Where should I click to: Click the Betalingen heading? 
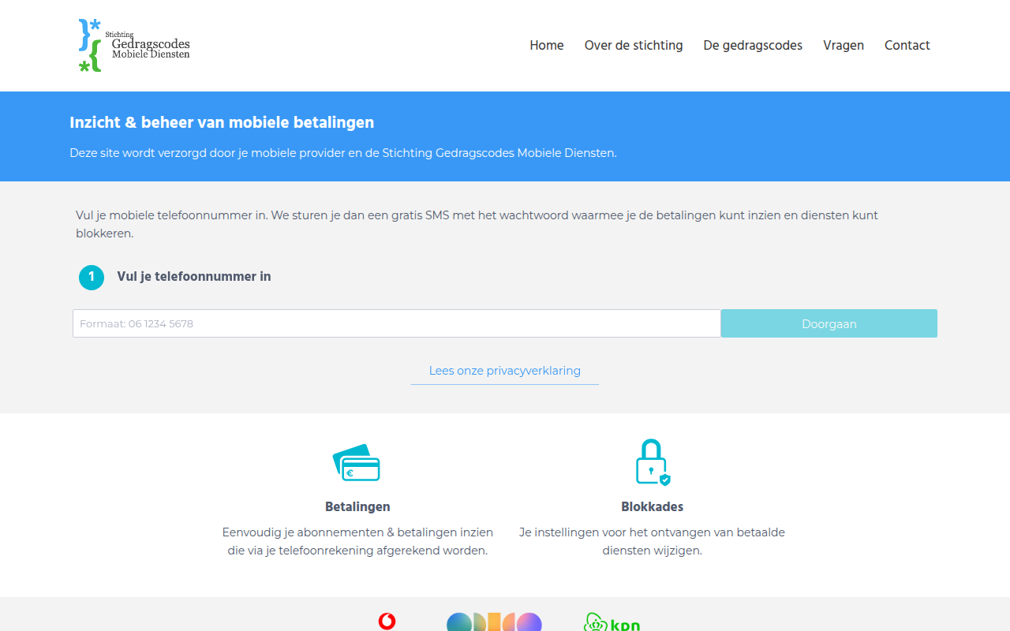tap(357, 507)
